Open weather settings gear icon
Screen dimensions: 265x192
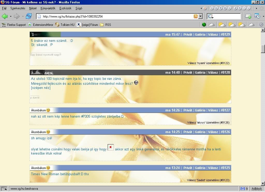pos(261,25)
